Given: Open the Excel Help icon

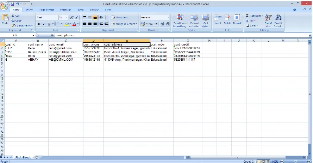Looking at the screenshot, I should click(x=294, y=10).
